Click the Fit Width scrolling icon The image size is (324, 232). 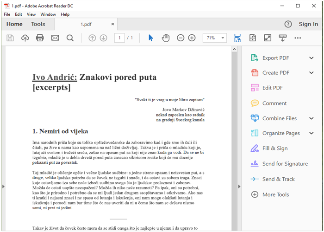[237, 38]
